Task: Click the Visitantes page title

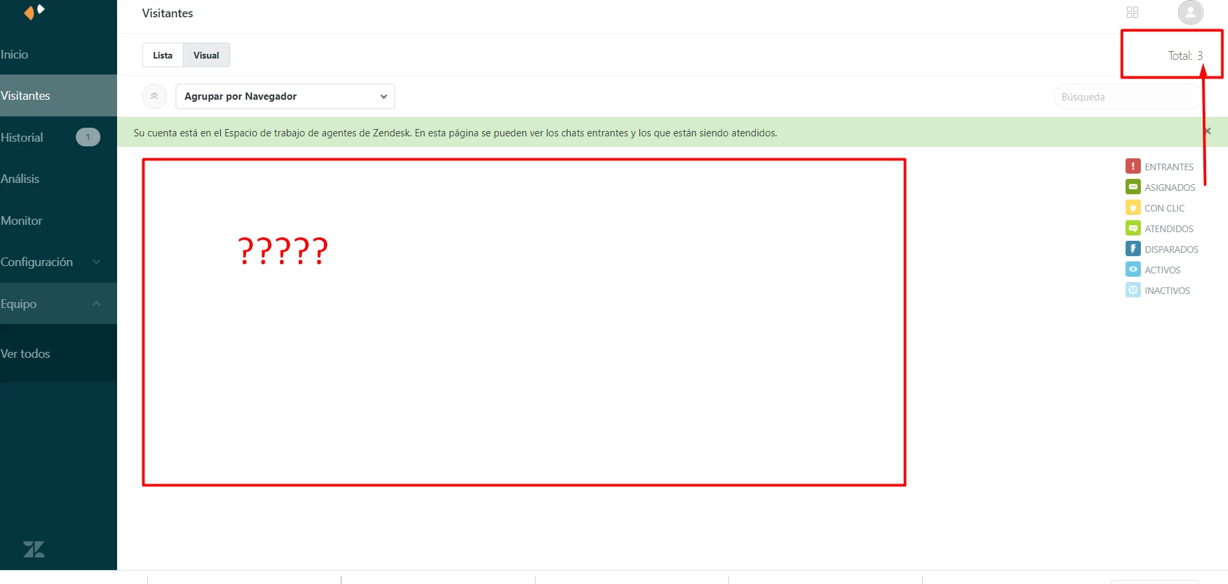Action: [x=168, y=13]
